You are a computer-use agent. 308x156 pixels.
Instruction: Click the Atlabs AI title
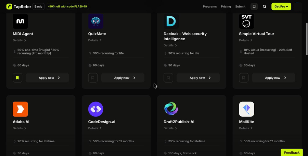click(x=21, y=122)
